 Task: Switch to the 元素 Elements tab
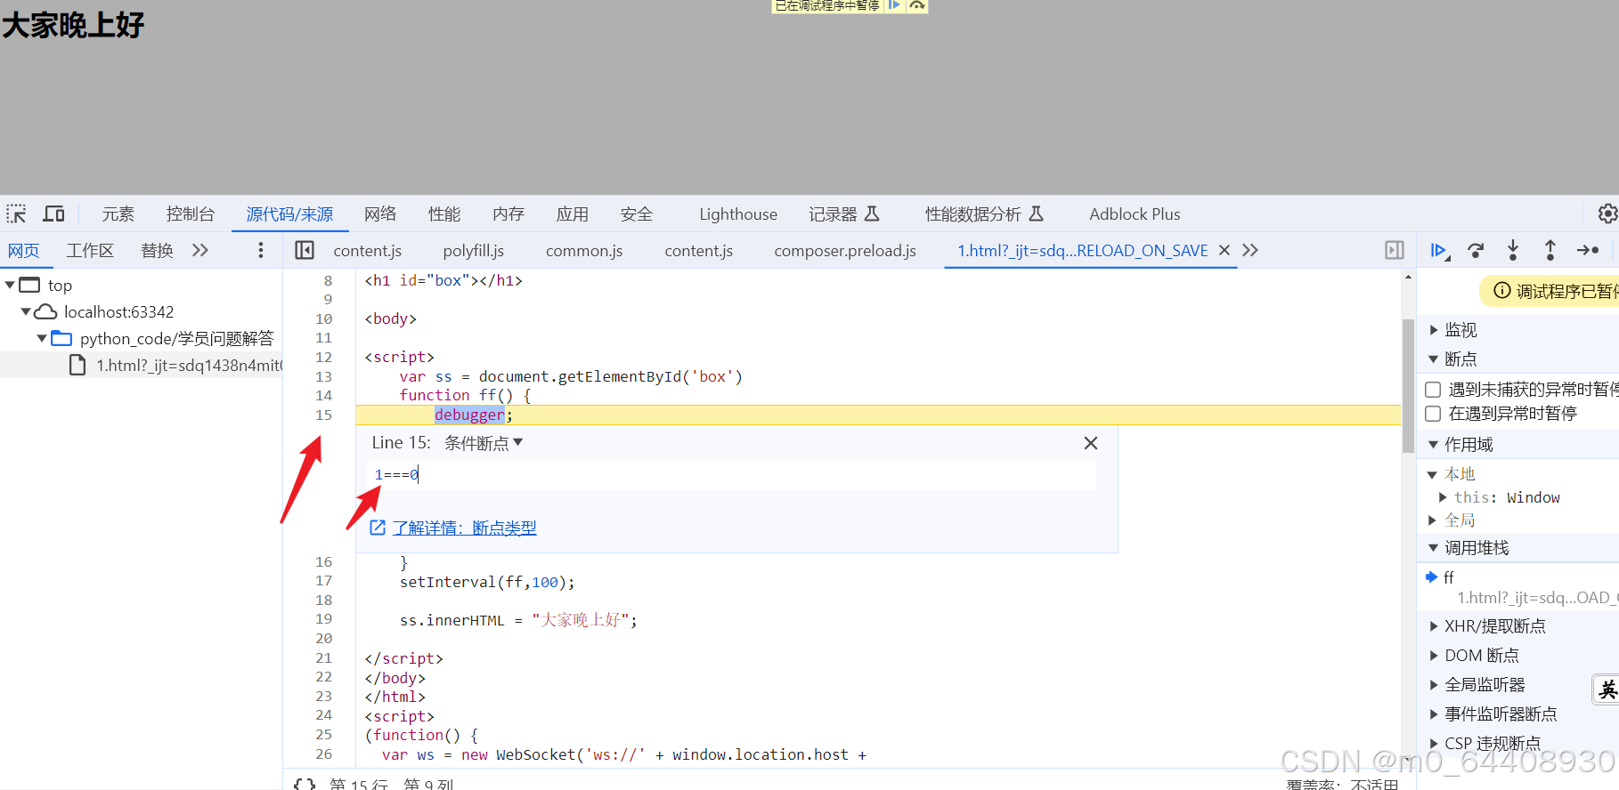point(118,214)
